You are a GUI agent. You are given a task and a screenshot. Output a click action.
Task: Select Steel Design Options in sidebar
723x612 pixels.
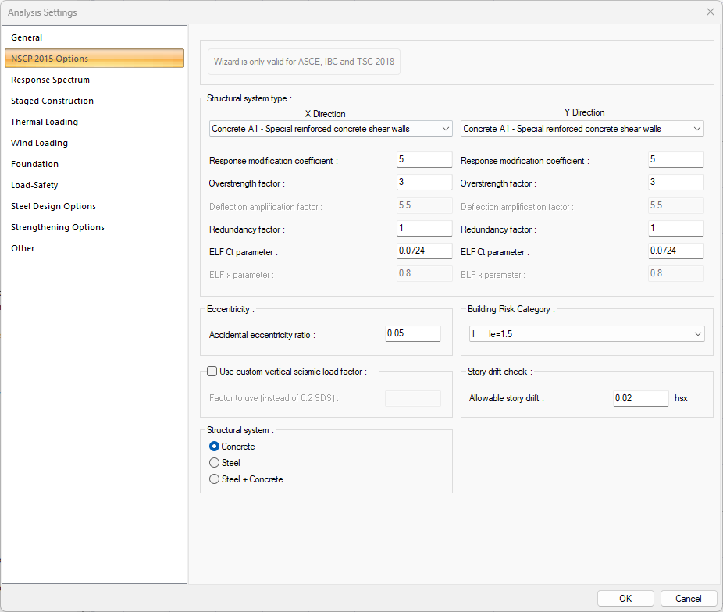click(53, 206)
